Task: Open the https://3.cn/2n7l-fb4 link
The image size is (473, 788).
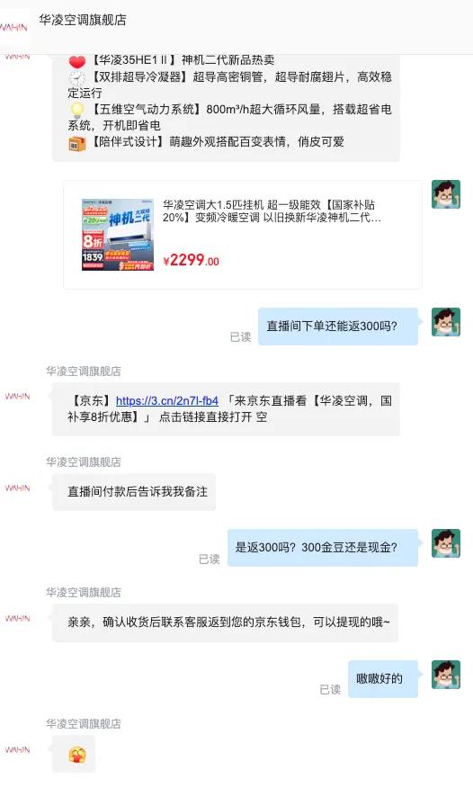Action: (x=166, y=400)
